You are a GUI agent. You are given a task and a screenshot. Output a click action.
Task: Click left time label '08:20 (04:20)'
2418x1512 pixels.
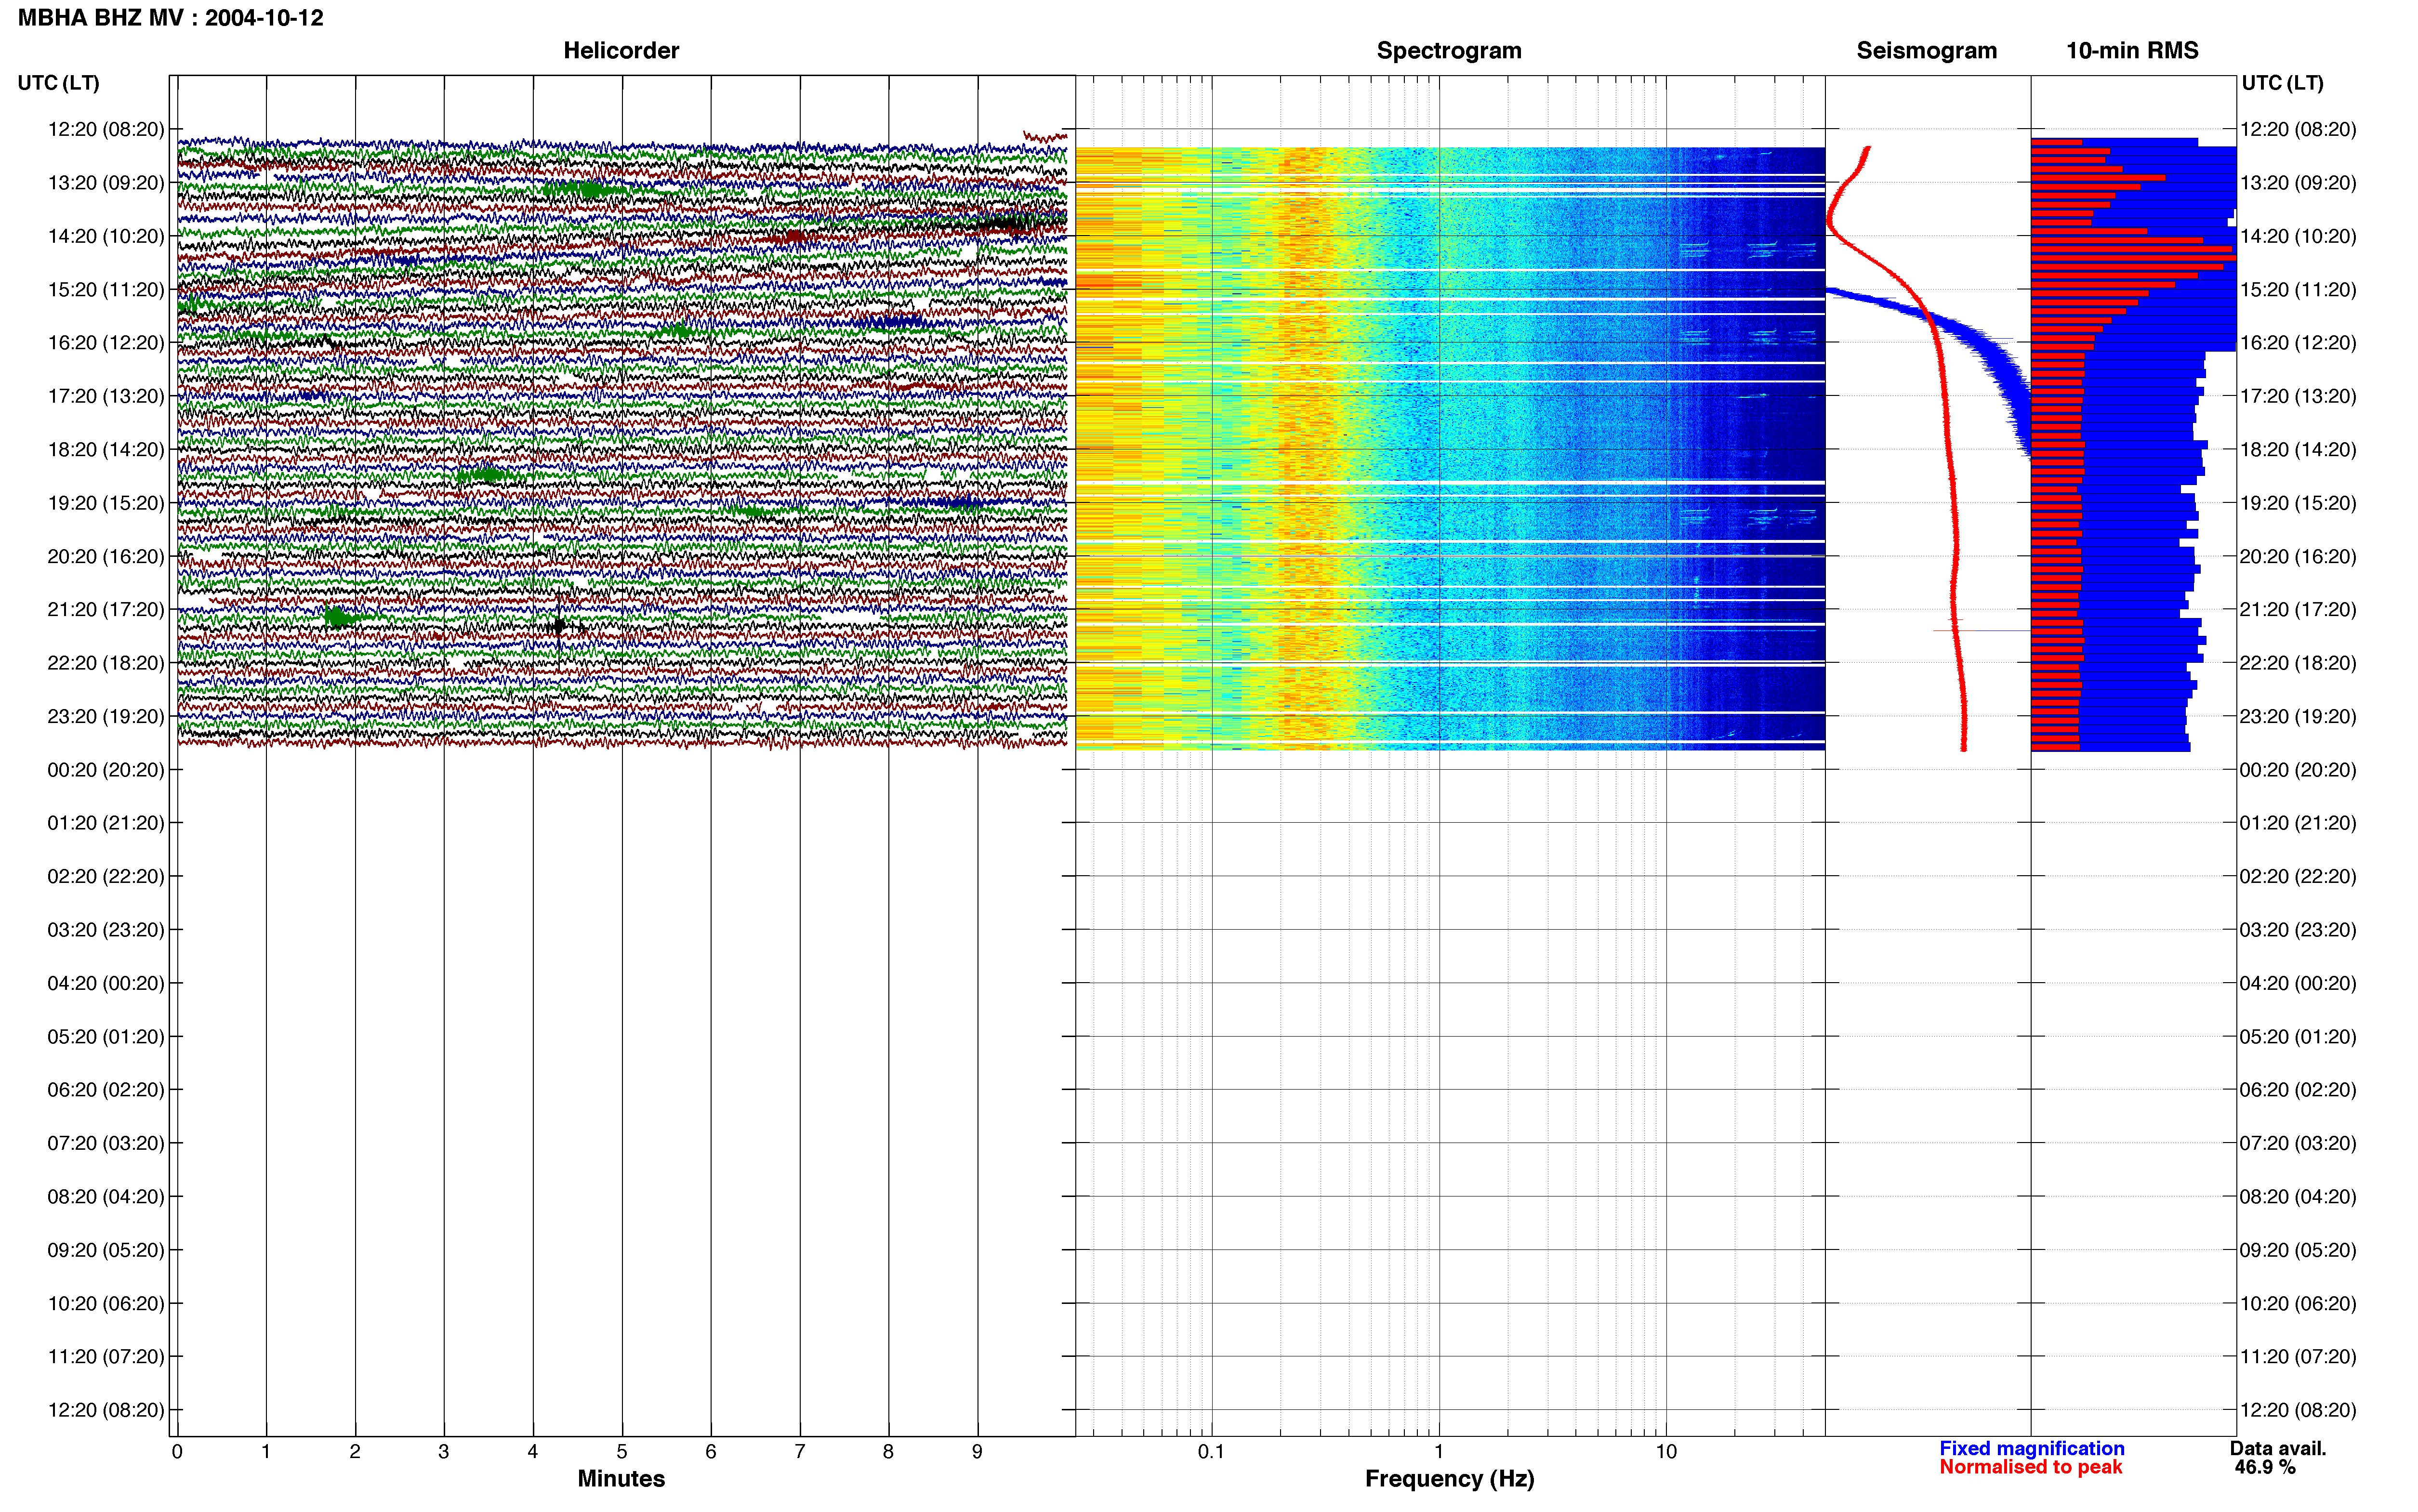click(x=106, y=1196)
